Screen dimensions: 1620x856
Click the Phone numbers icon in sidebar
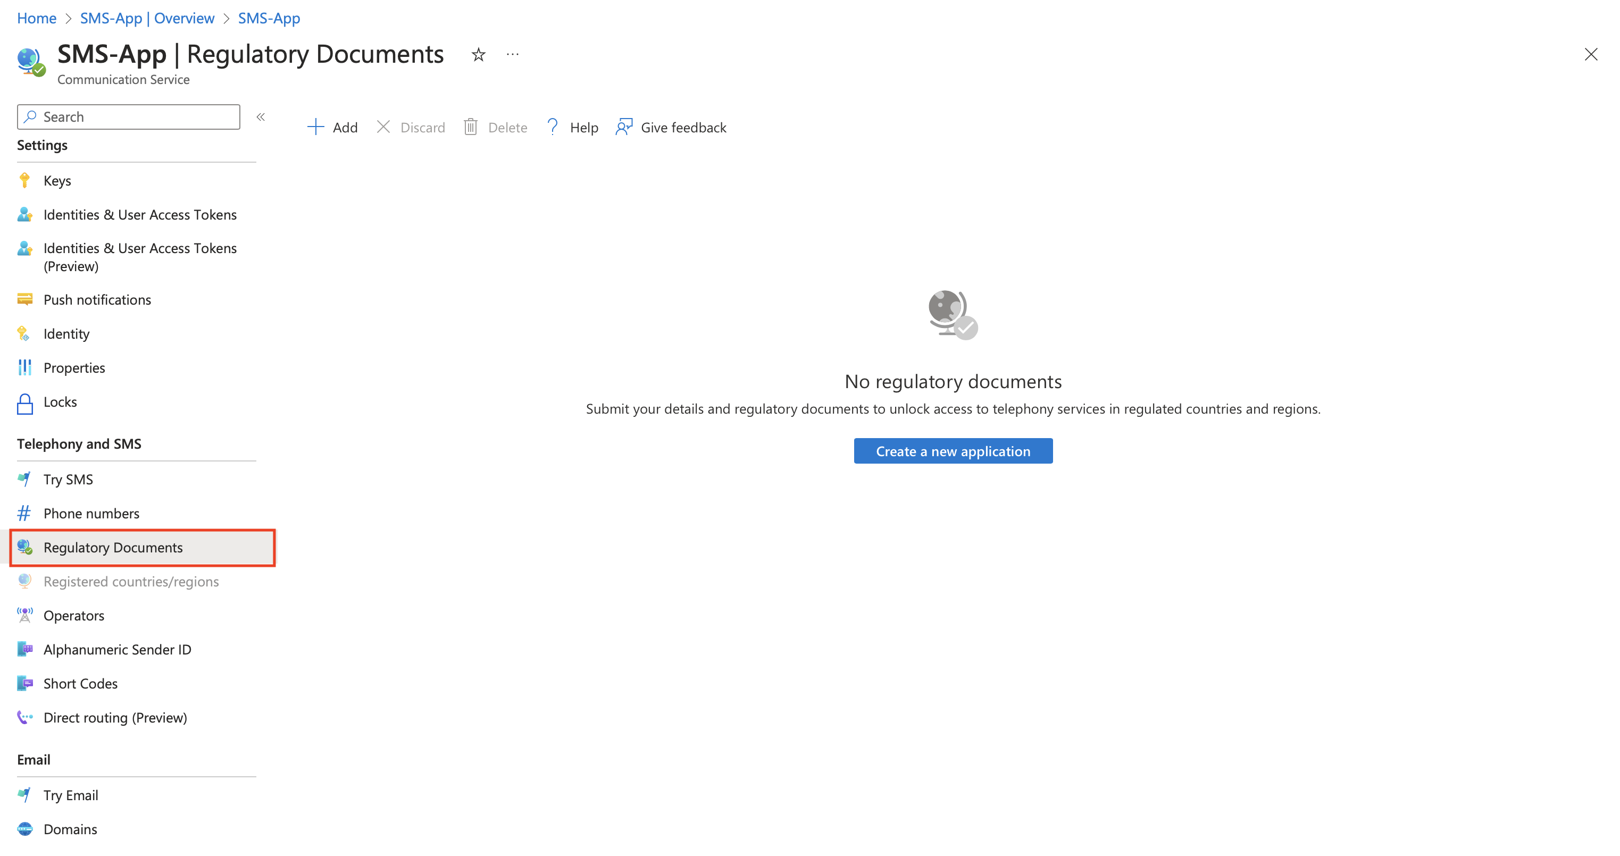click(26, 513)
